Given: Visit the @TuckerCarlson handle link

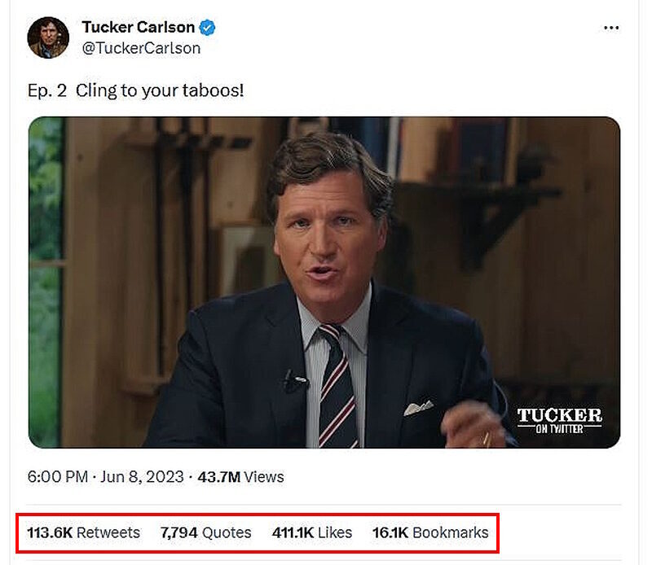Looking at the screenshot, I should (x=141, y=48).
